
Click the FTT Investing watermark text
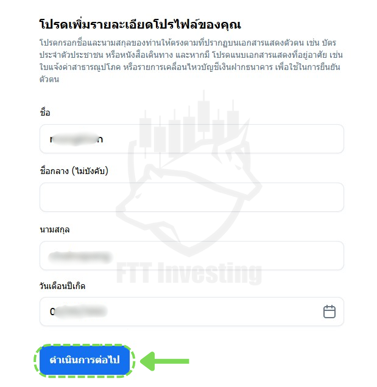click(189, 273)
